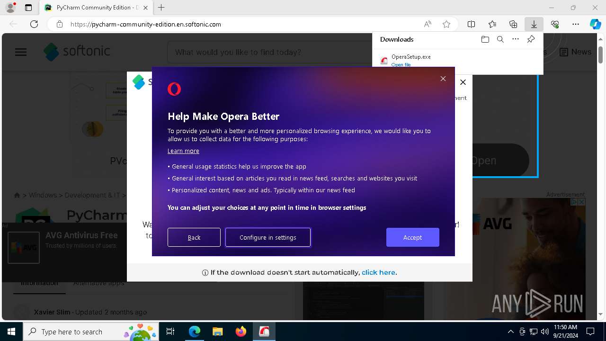Click Configure in settings button
The image size is (606, 341).
pos(268,237)
